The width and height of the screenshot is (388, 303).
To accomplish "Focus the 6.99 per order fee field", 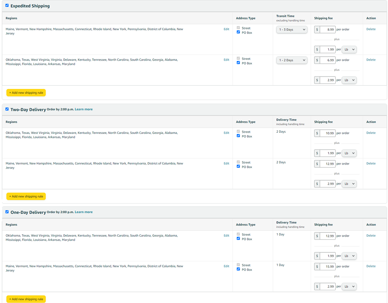I will [327, 60].
